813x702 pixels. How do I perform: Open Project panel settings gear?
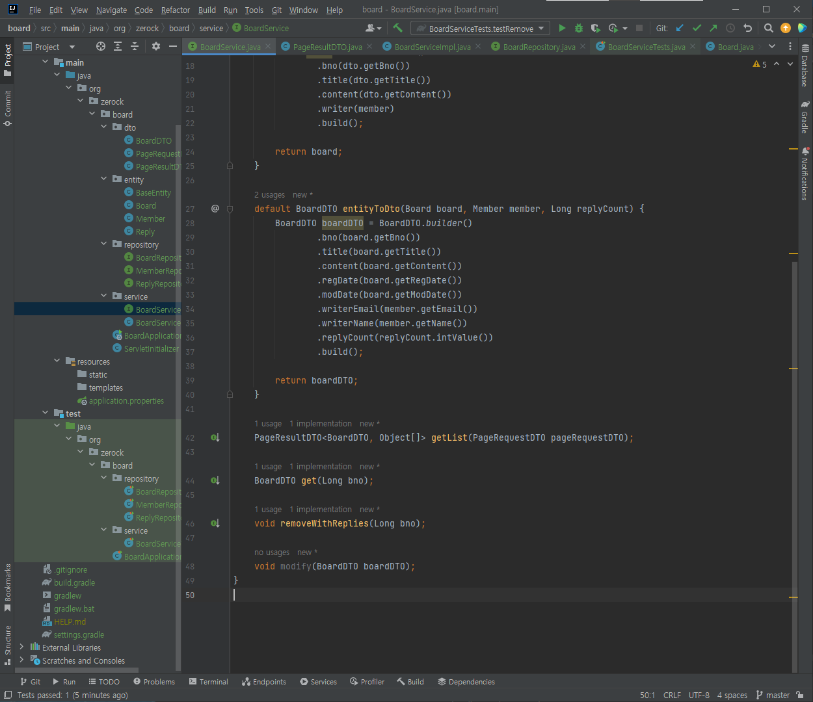(x=156, y=46)
